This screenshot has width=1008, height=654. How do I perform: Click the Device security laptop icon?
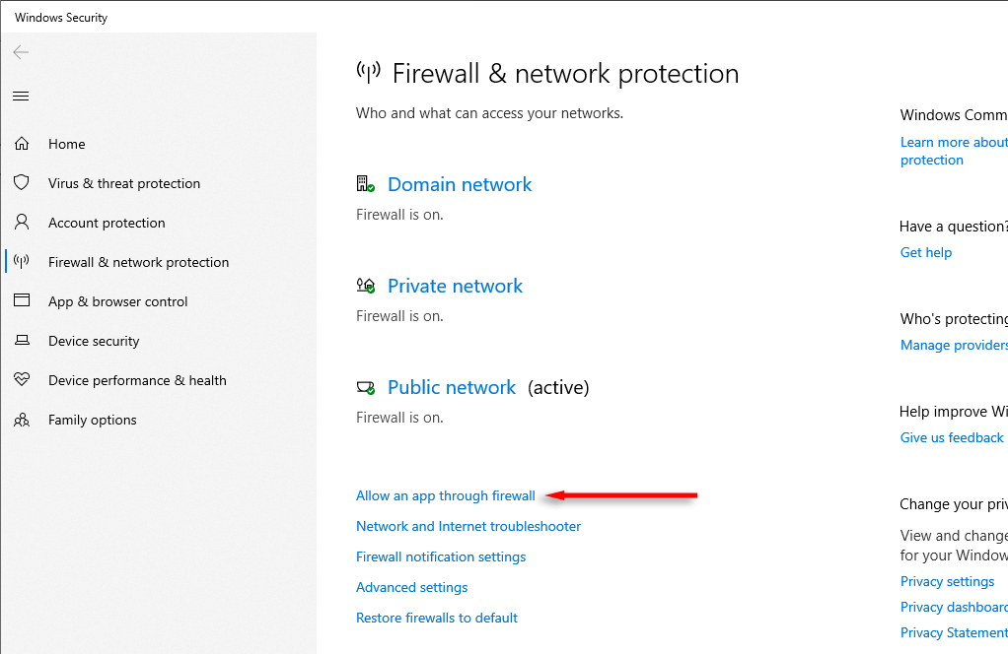(22, 341)
